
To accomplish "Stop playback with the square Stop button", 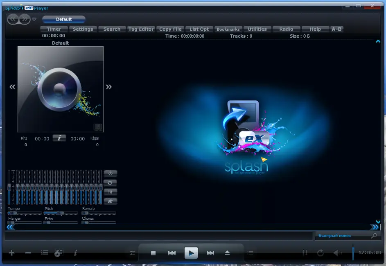I will tap(153, 253).
